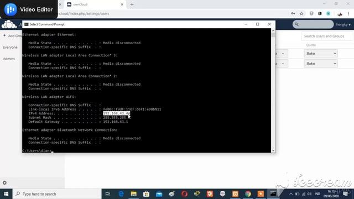
Task: Open the black square extension icon
Action: [320, 13]
